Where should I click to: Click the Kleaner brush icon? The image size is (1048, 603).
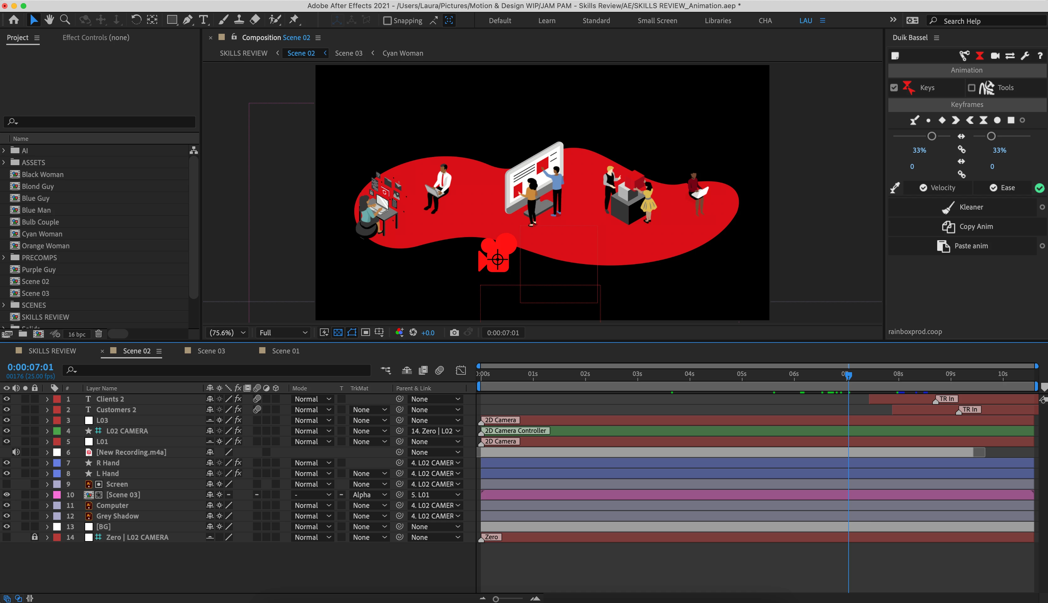tap(948, 207)
